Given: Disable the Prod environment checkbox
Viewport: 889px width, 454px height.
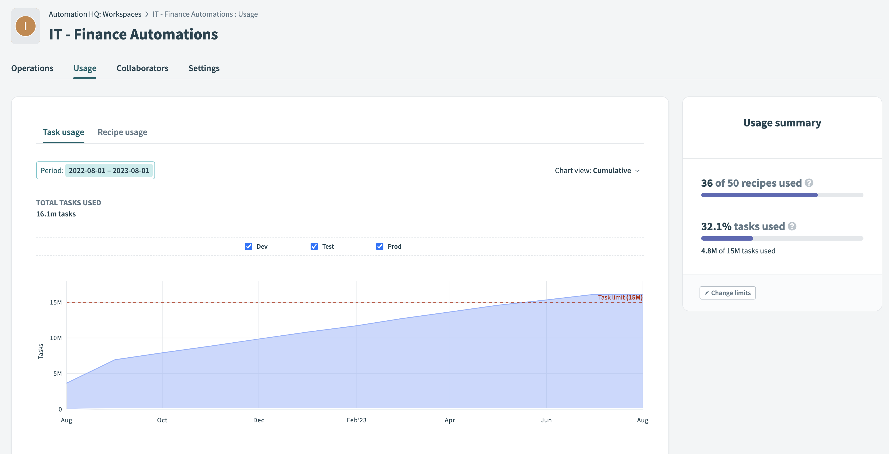Looking at the screenshot, I should pyautogui.click(x=379, y=246).
